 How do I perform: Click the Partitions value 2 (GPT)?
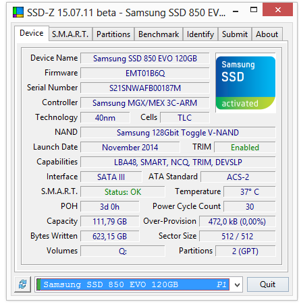[x=245, y=251]
